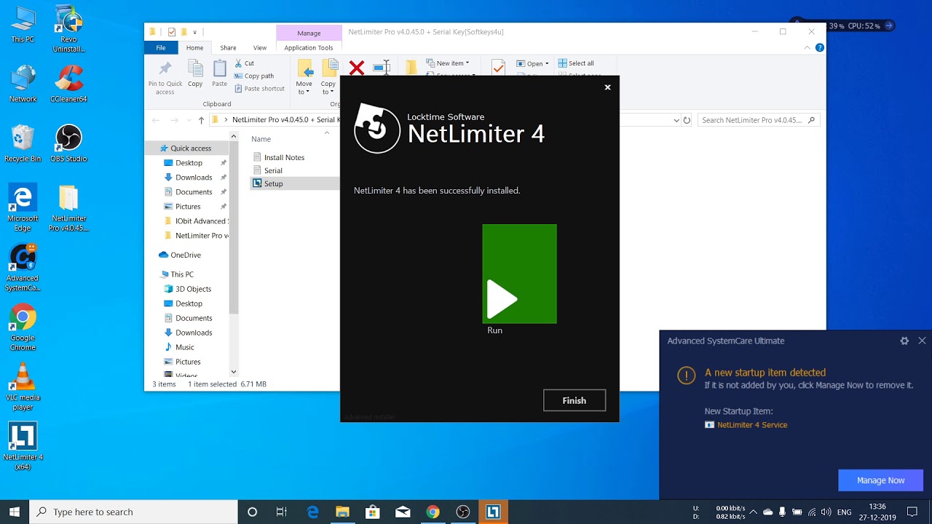This screenshot has width=932, height=524.
Task: Click Refresh button beside address bar
Action: (687, 120)
